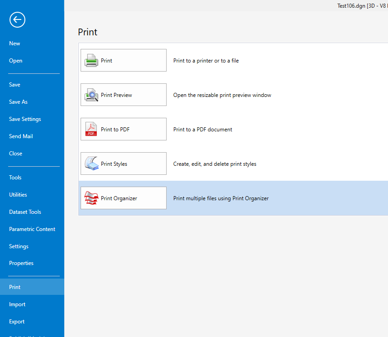Click the Print Organizer stacked pages icon
This screenshot has width=388, height=337.
click(91, 198)
